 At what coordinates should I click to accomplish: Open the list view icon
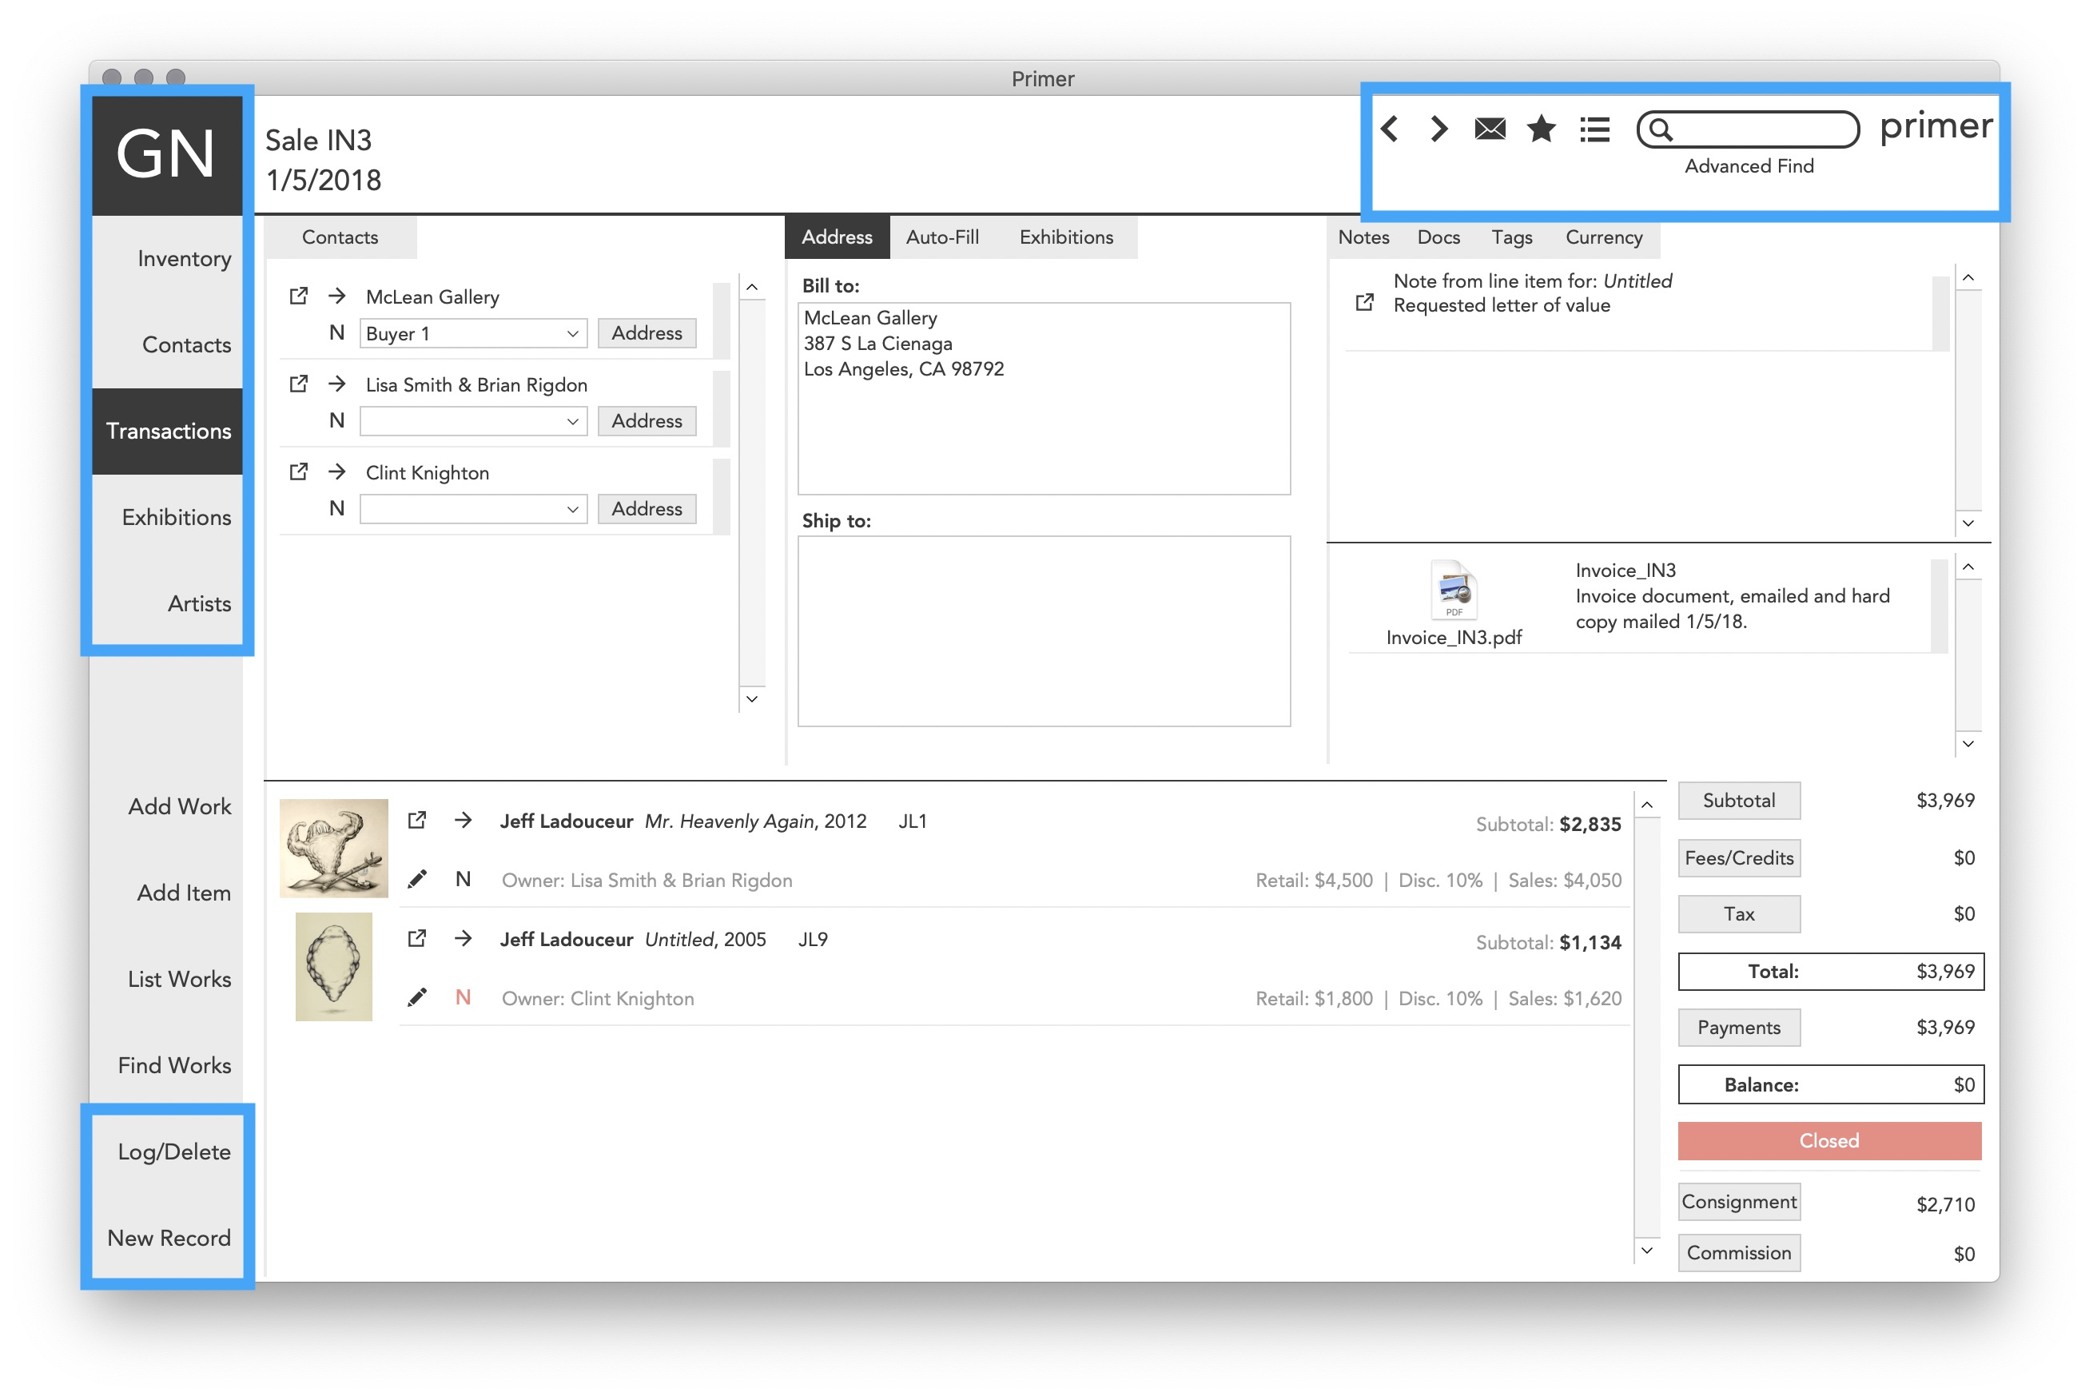1594,130
